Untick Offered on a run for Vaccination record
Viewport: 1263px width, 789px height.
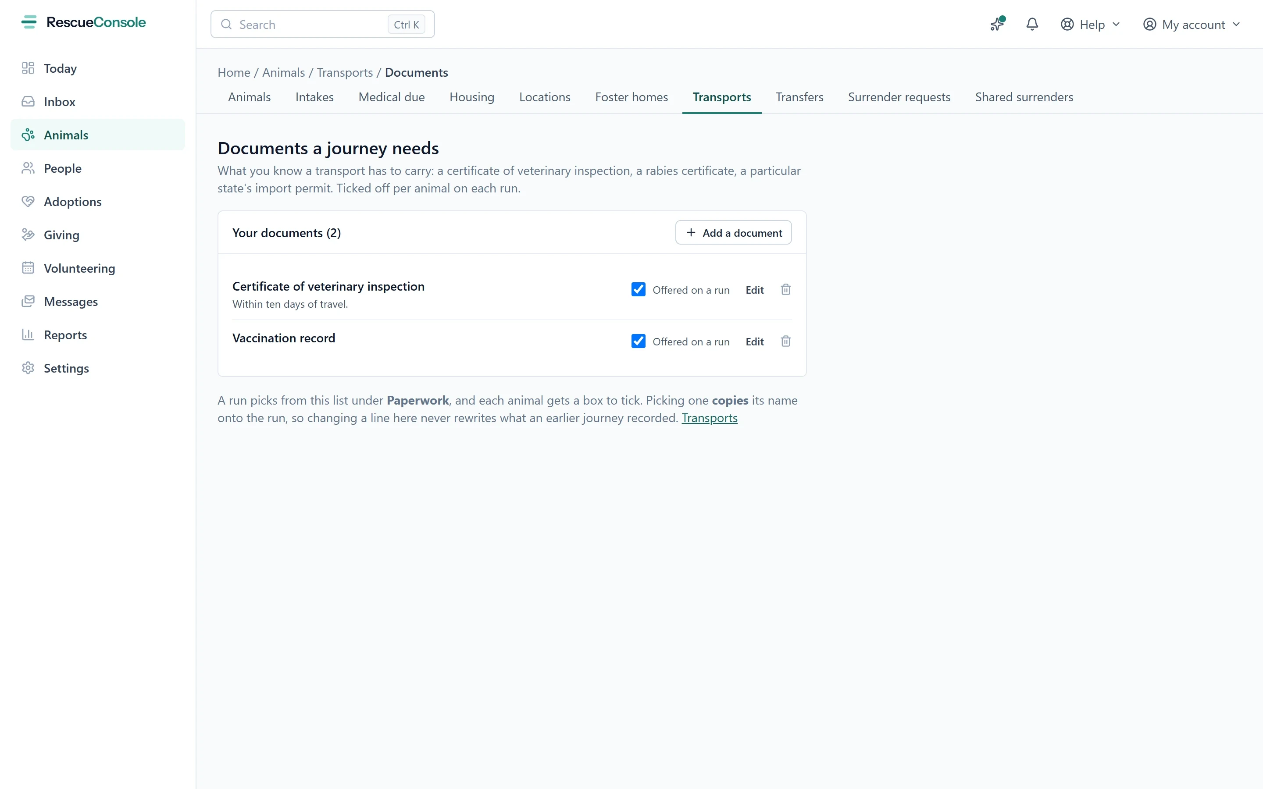(x=638, y=341)
